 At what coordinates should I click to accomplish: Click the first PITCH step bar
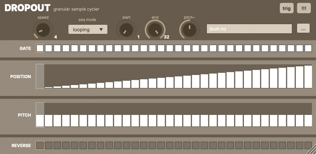(40, 121)
